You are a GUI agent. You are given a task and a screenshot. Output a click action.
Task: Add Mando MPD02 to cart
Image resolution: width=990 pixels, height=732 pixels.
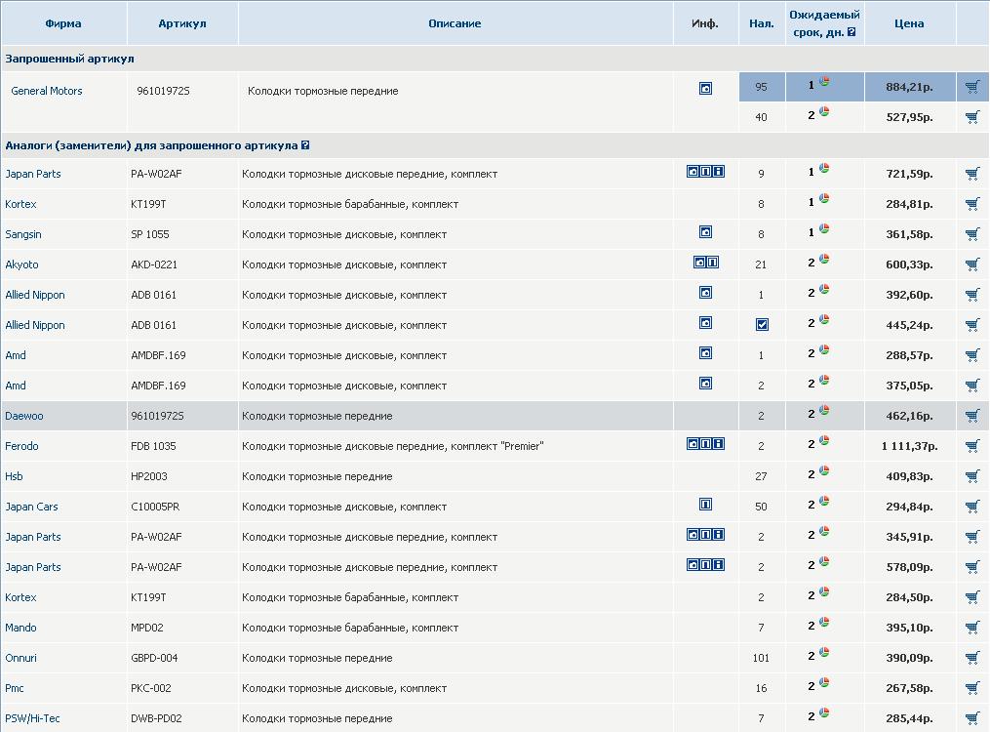click(972, 628)
